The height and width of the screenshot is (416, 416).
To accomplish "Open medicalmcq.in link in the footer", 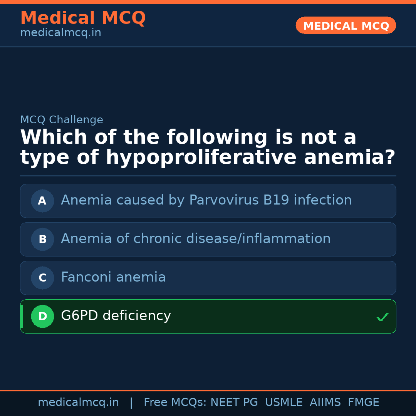I will 78,403.
